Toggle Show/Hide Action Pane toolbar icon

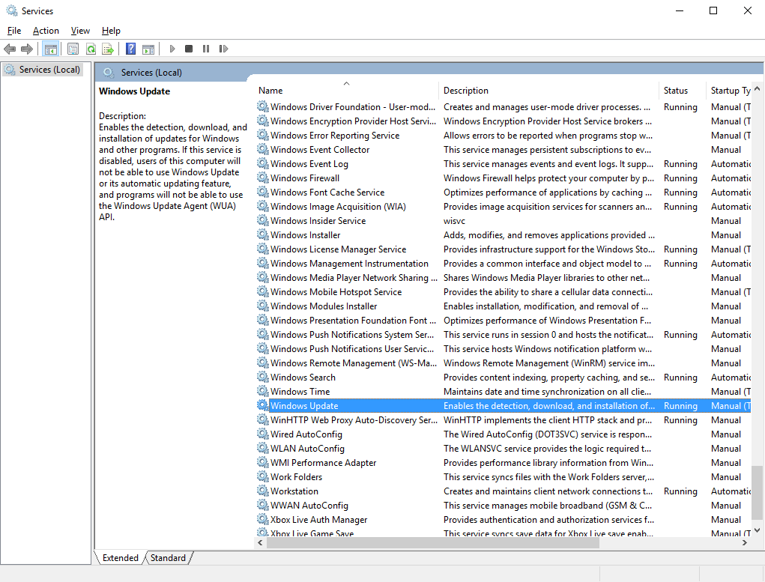click(148, 49)
